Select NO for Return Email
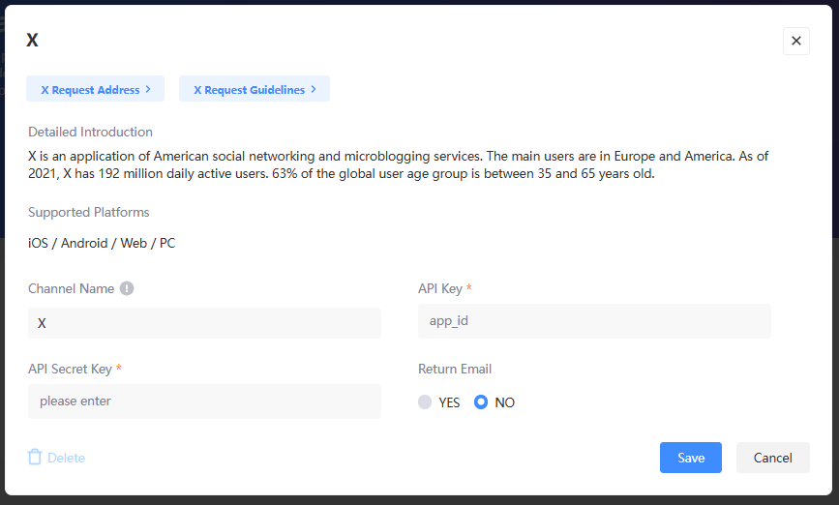The height and width of the screenshot is (505, 839). [x=481, y=402]
